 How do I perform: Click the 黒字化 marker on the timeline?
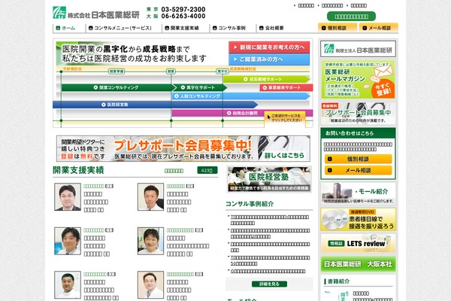coord(222,71)
